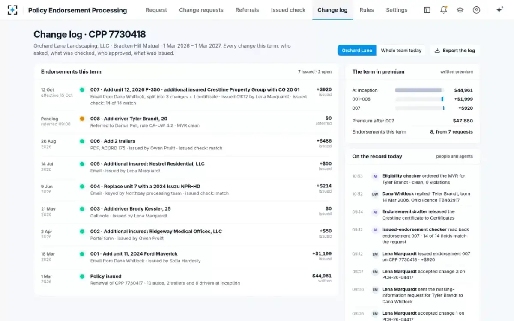The image size is (514, 321).
Task: Open the panel layout icon
Action: pos(427,10)
